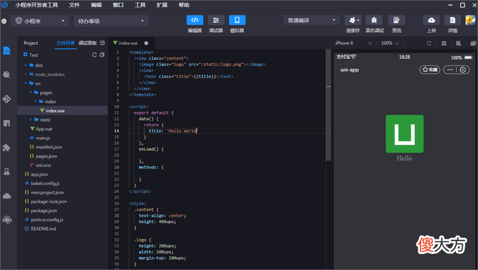Open the store sidebar icon
Screen dimensions: 478x270
pos(7,123)
